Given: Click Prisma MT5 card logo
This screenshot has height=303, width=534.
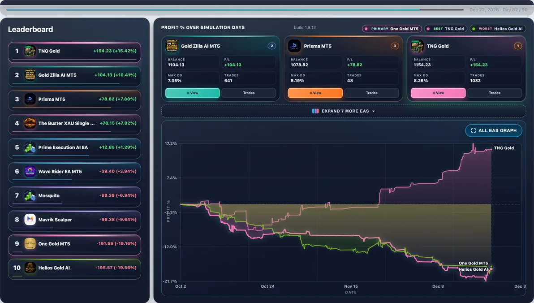Looking at the screenshot, I should (295, 46).
